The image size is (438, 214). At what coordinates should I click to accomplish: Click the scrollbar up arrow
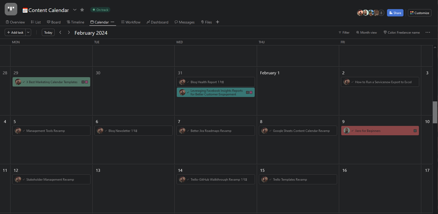435,47
